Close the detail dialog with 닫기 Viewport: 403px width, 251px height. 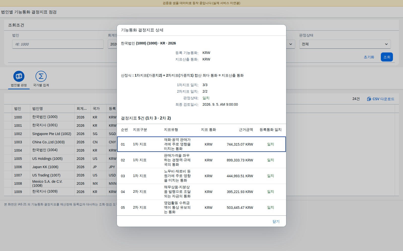(276, 221)
